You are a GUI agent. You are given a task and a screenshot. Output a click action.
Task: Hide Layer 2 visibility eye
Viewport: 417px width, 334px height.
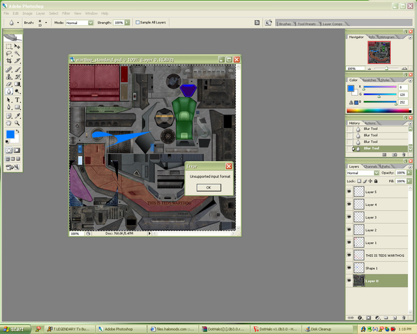tap(349, 230)
